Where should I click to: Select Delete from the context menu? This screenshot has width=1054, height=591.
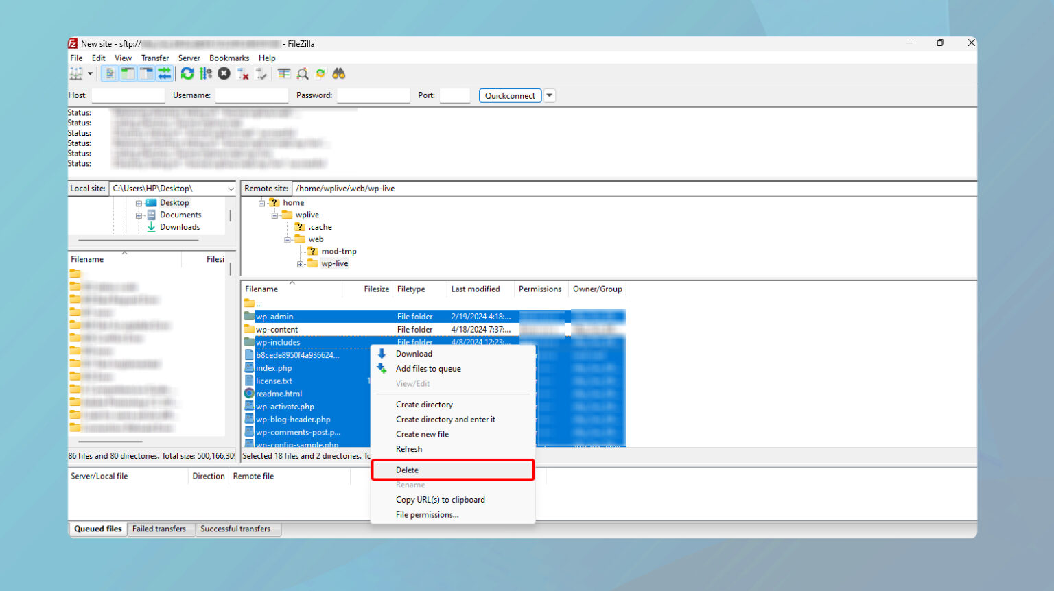(x=407, y=470)
